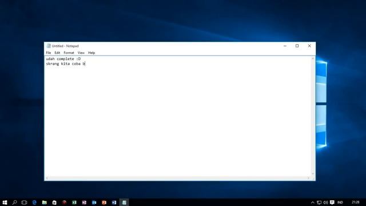Click the text line 'skrang kita coba b'
366x206 pixels.
coord(66,64)
